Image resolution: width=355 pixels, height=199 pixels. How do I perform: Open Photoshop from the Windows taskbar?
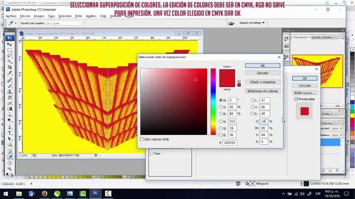pyautogui.click(x=95, y=193)
